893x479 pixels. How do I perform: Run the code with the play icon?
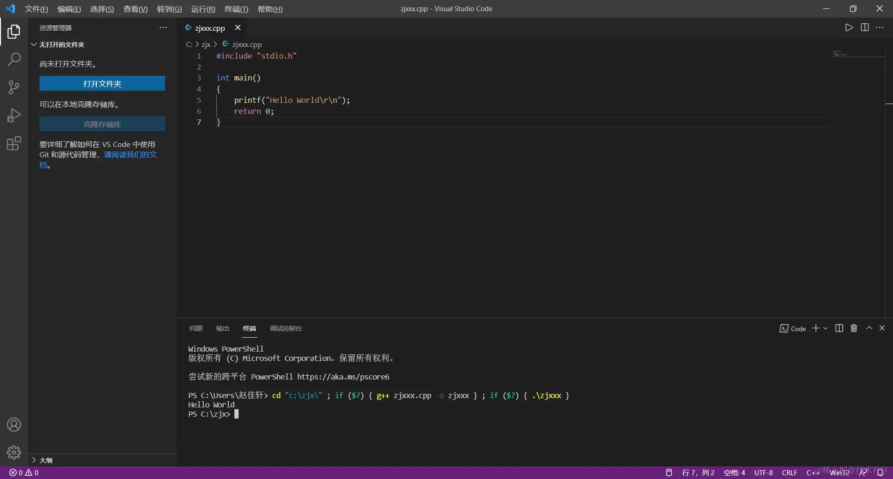[849, 27]
